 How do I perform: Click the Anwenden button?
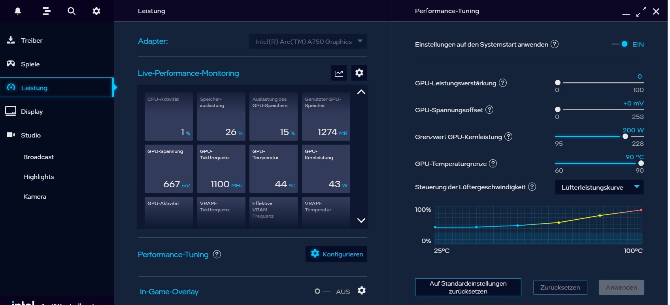point(621,287)
